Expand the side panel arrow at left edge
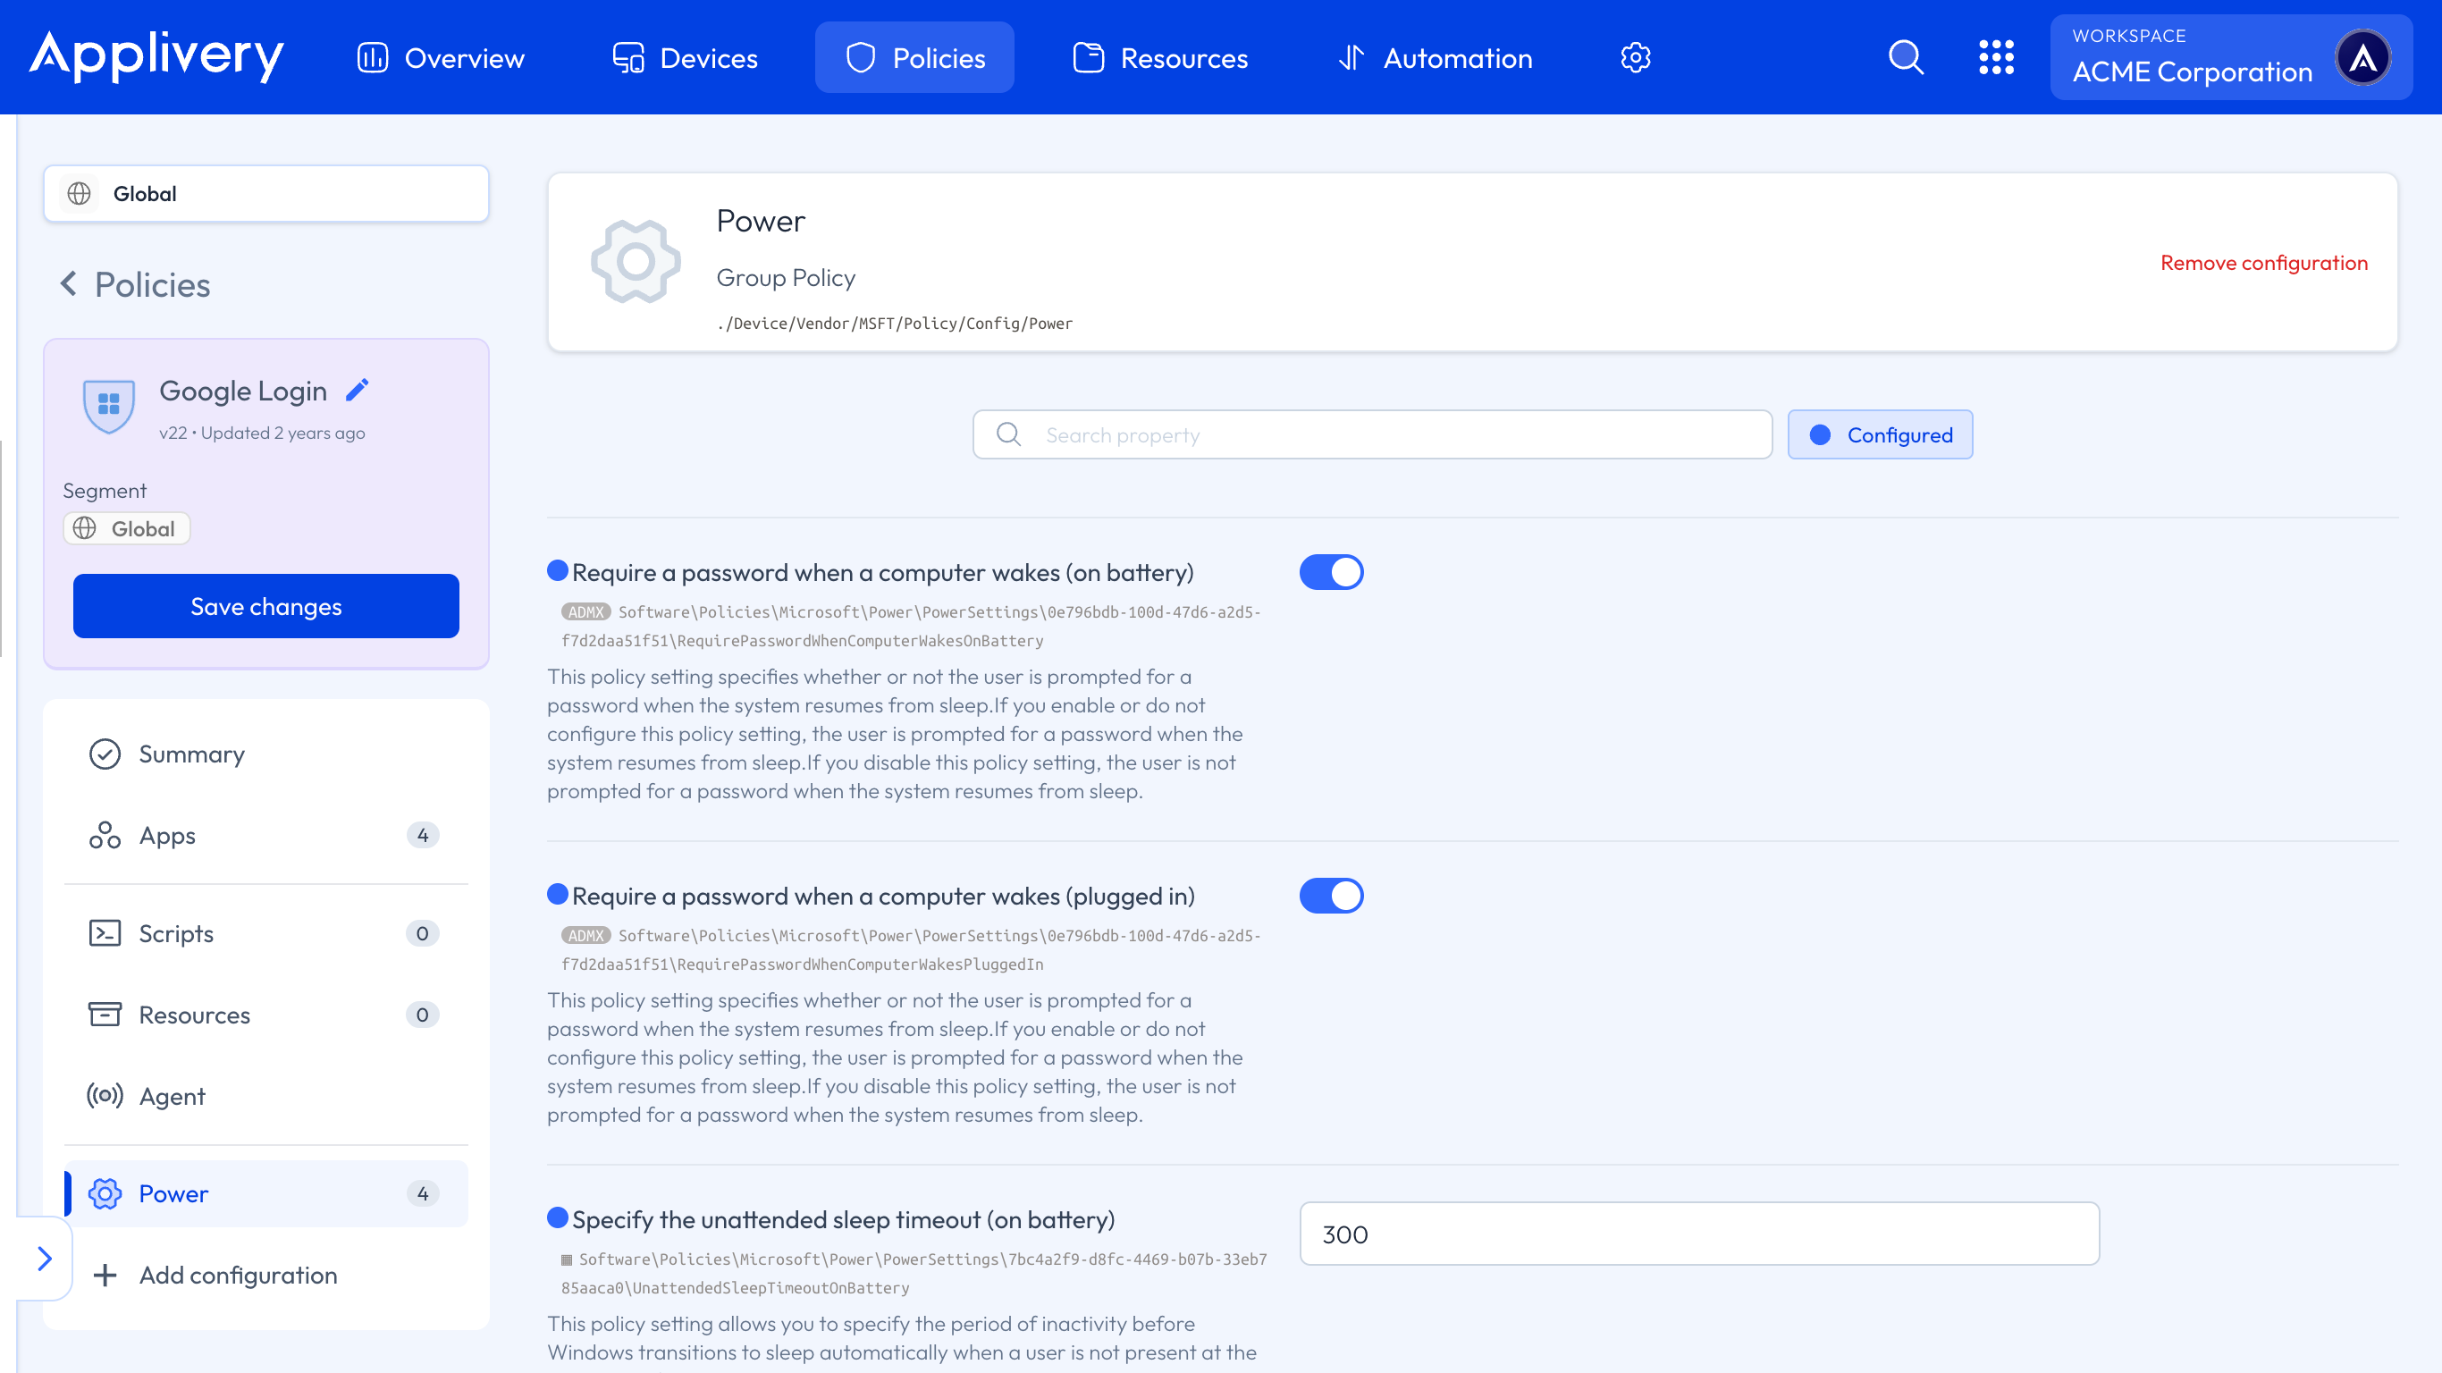This screenshot has height=1373, width=2442. coord(45,1259)
